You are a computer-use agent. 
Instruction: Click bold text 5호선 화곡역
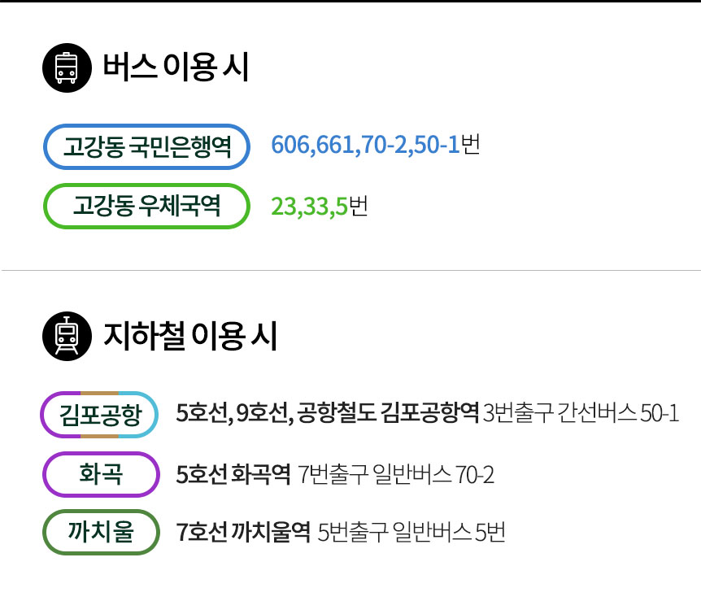pyautogui.click(x=233, y=474)
